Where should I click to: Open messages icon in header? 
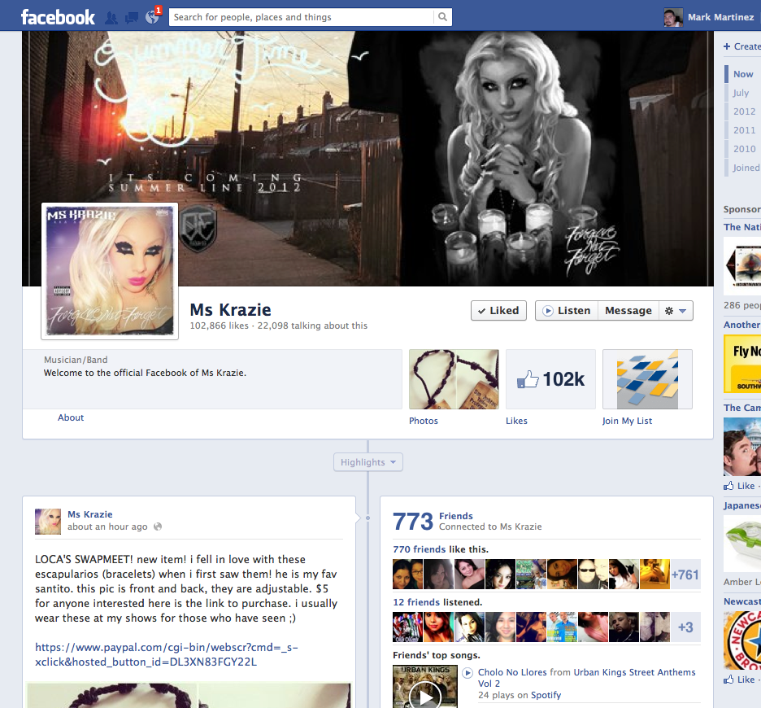pos(132,18)
